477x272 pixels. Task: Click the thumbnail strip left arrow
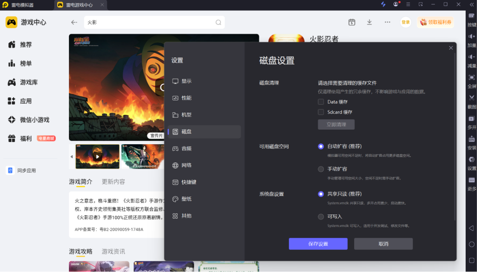tap(72, 157)
